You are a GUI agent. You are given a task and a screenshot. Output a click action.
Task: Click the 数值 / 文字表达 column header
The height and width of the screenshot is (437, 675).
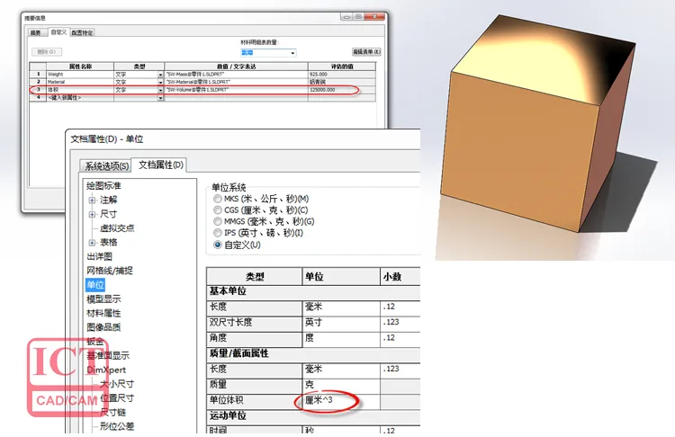[x=236, y=67]
